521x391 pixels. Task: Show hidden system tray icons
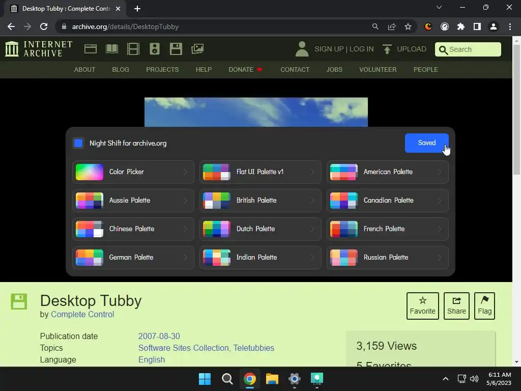tap(446, 379)
